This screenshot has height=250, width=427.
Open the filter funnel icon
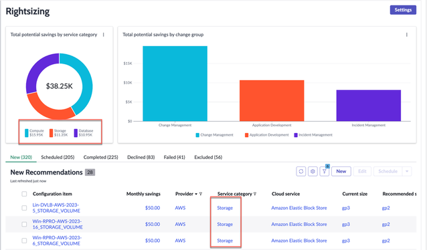[325, 171]
